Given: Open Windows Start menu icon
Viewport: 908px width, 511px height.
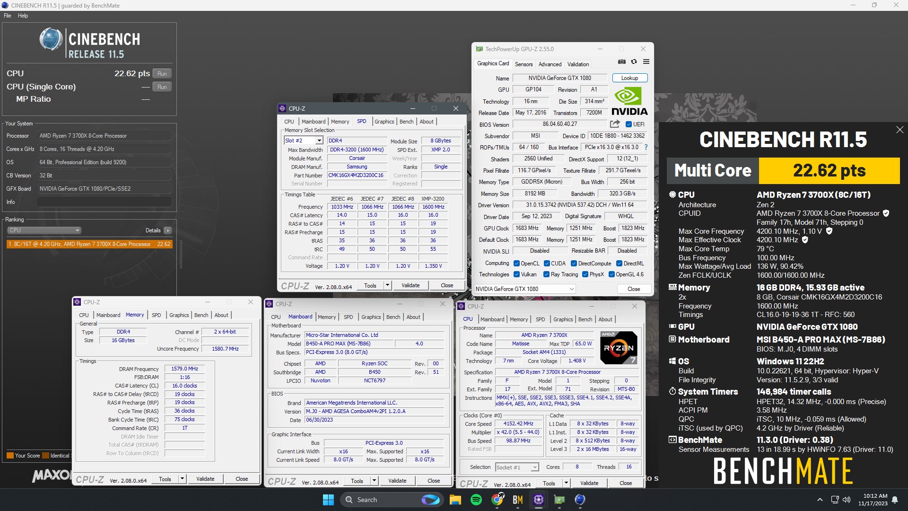Looking at the screenshot, I should tap(328, 500).
